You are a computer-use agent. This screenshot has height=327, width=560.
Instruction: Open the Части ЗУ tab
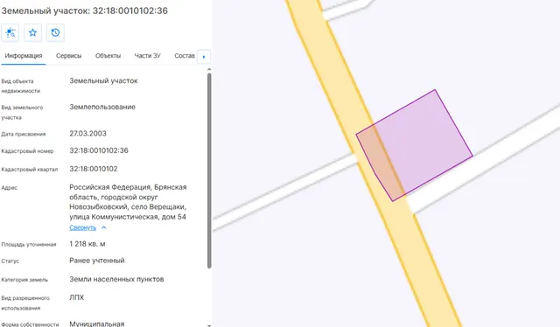pyautogui.click(x=148, y=56)
